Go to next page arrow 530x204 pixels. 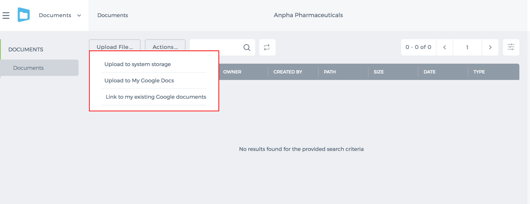click(490, 47)
